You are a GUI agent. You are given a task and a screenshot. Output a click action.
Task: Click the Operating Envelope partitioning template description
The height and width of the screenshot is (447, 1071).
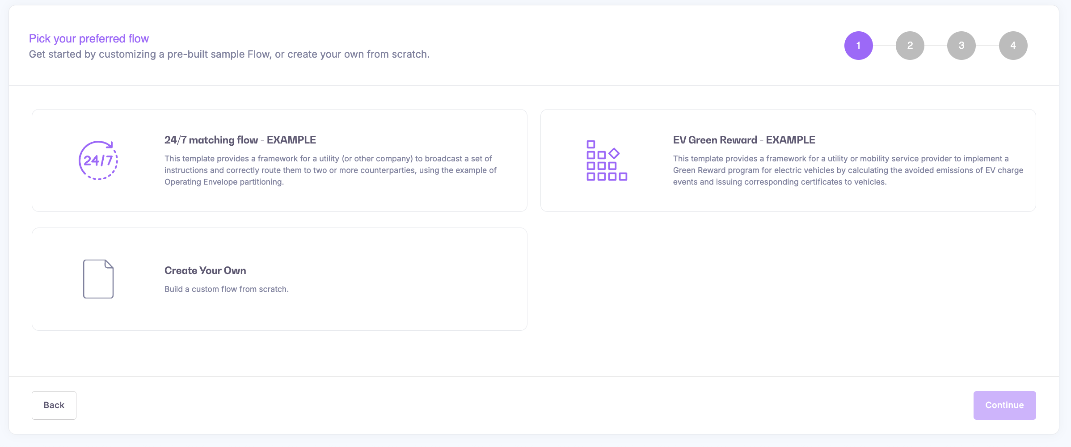point(330,170)
